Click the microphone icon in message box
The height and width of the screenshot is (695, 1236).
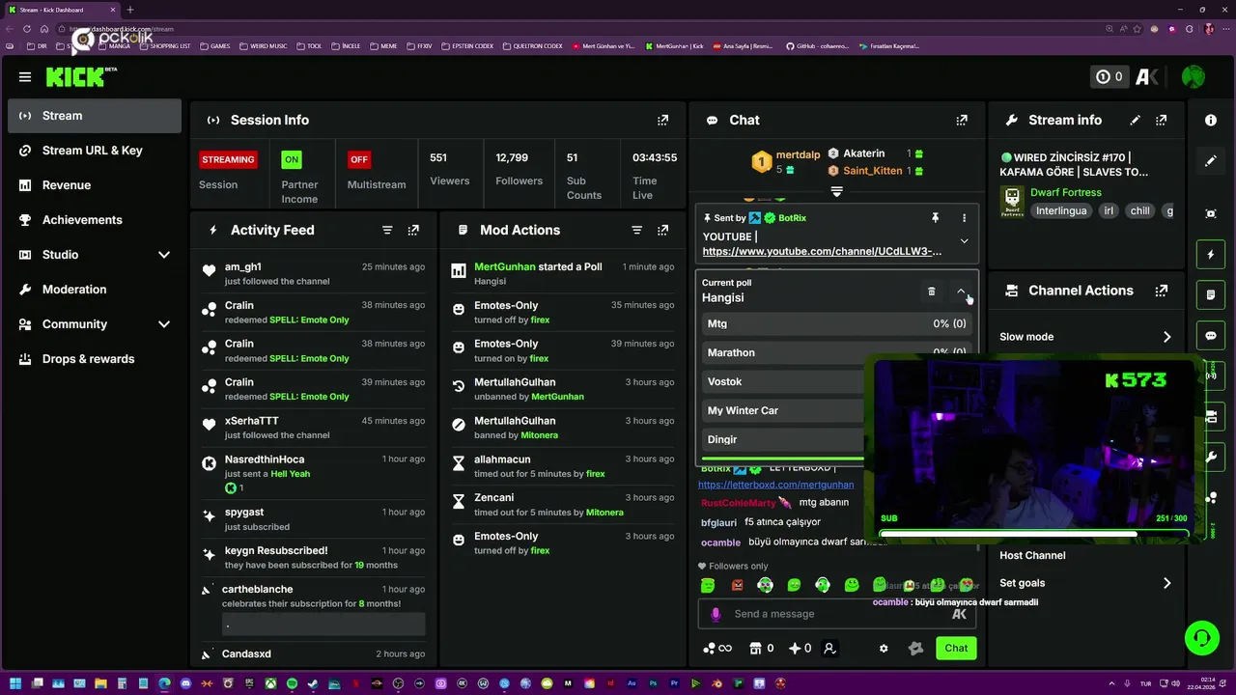[716, 614]
